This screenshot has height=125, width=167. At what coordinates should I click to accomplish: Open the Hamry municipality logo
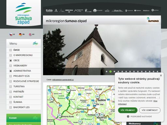click(98, 10)
